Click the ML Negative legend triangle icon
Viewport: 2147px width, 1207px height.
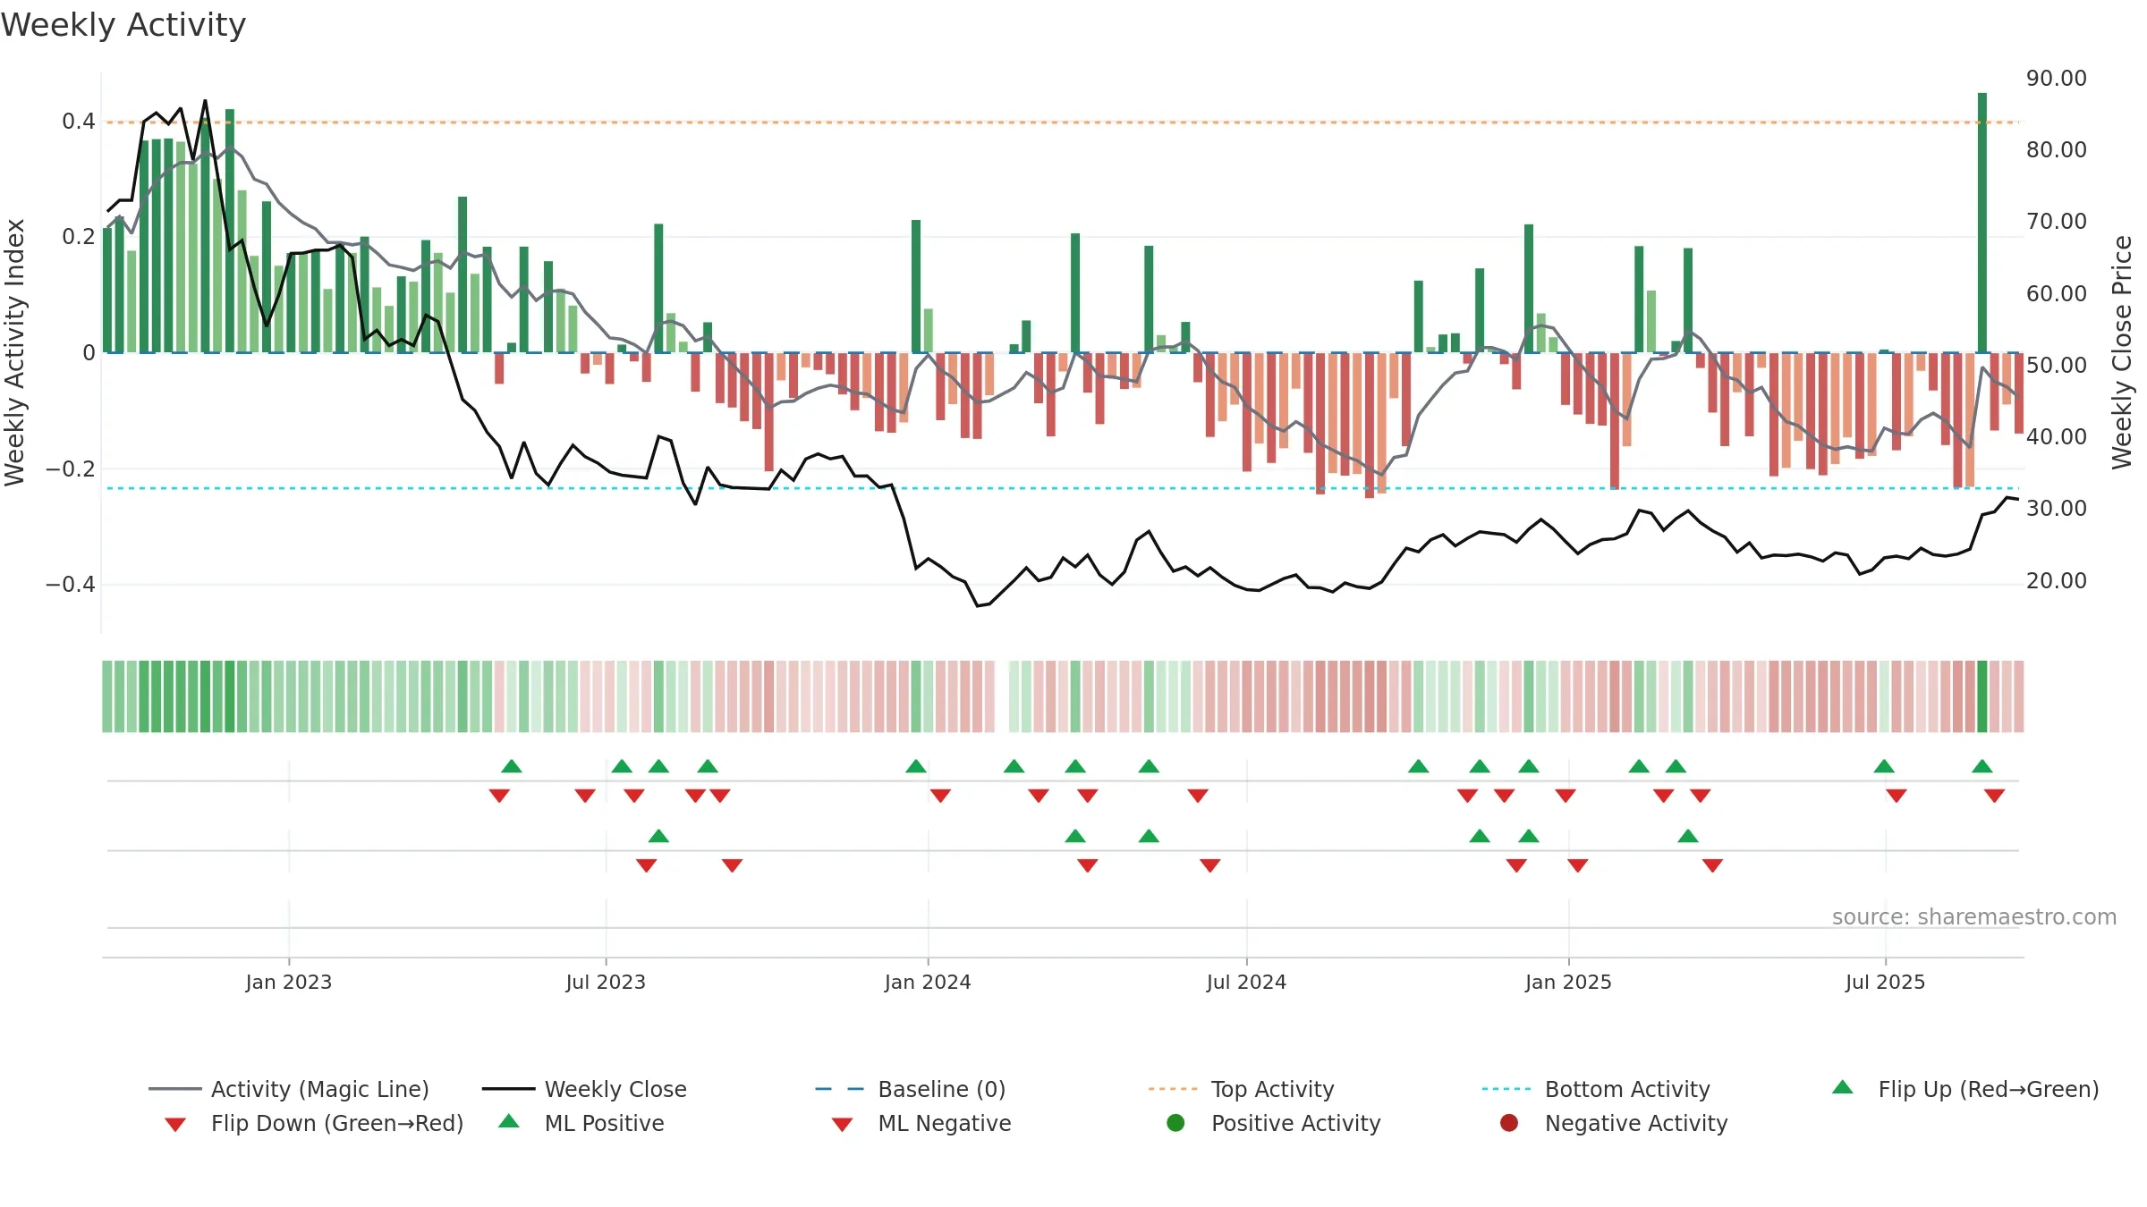coord(842,1125)
